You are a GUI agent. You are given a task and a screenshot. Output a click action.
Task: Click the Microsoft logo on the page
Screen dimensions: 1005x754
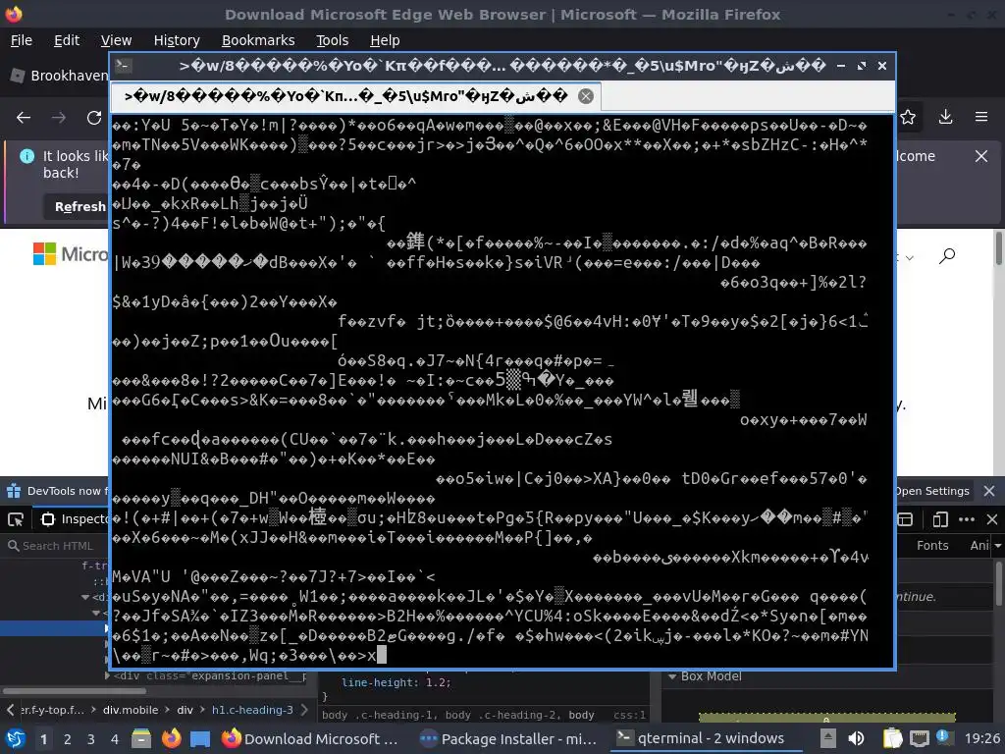click(70, 254)
